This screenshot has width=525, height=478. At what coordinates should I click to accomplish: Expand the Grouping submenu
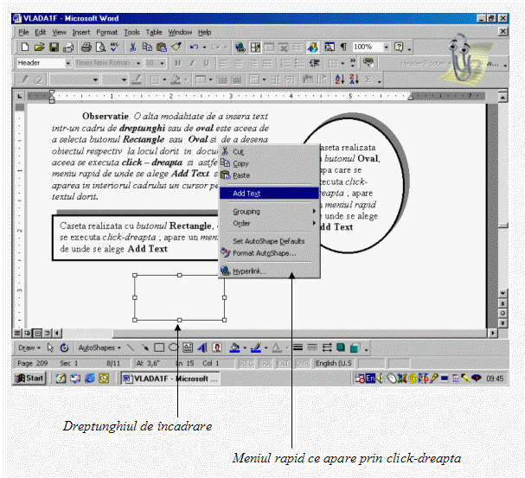(269, 212)
